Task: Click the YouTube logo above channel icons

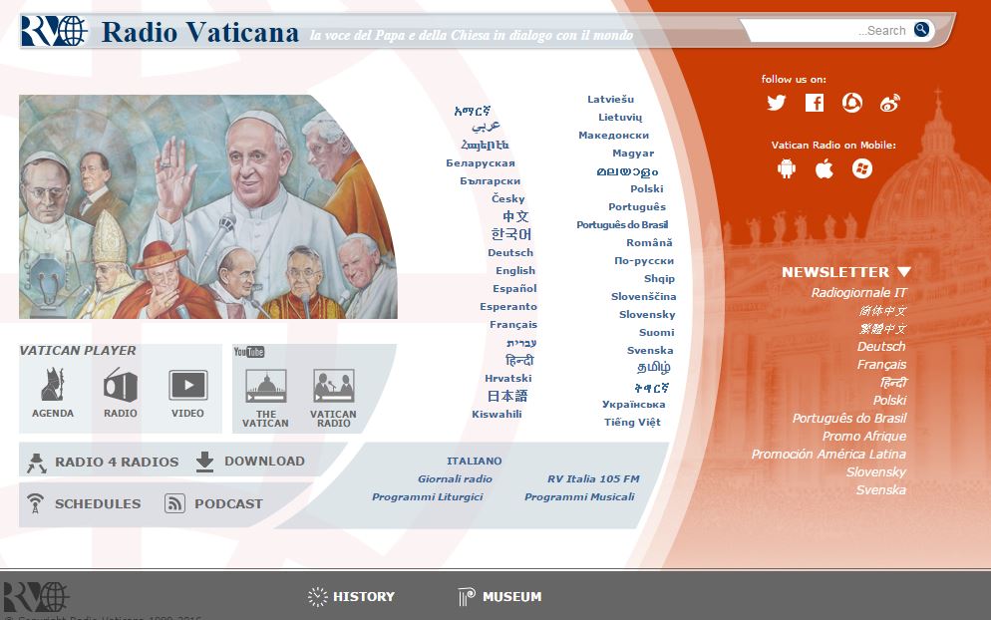Action: [x=249, y=352]
